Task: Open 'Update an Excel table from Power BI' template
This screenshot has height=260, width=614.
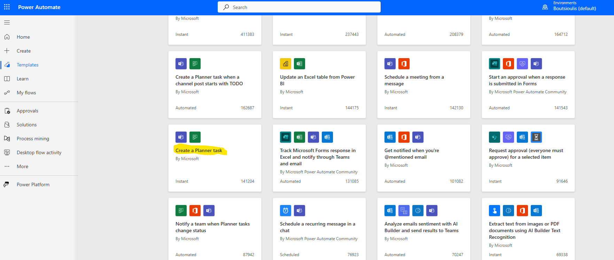Action: pos(317,80)
